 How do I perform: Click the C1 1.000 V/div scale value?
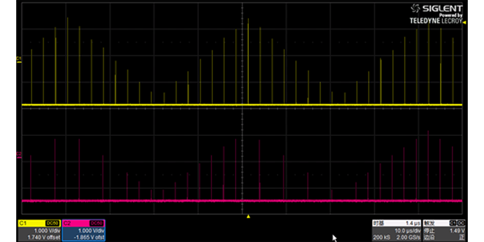coord(44,230)
